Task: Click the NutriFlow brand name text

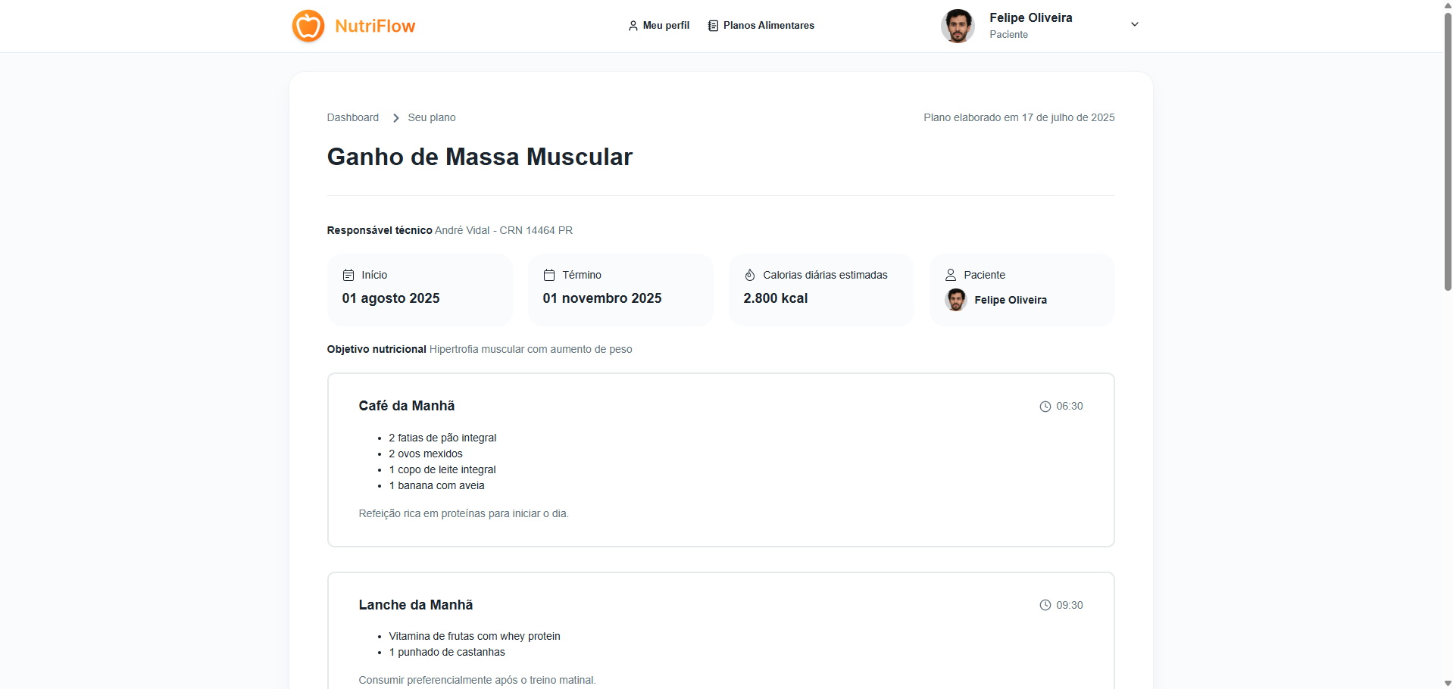Action: 375,26
